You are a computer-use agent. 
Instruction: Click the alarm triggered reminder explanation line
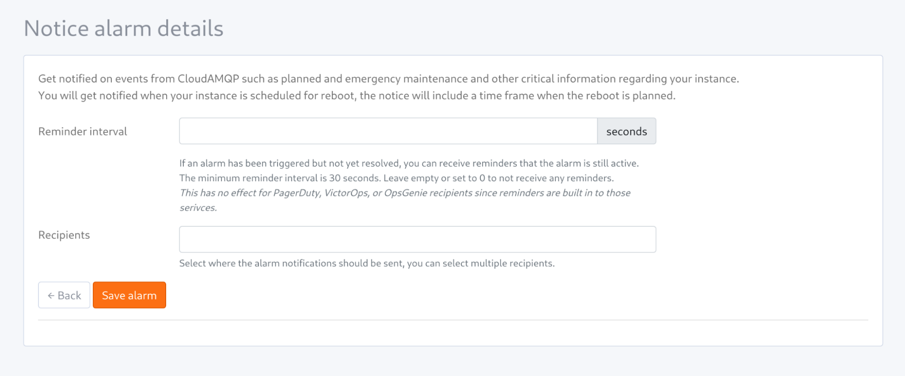pos(409,163)
